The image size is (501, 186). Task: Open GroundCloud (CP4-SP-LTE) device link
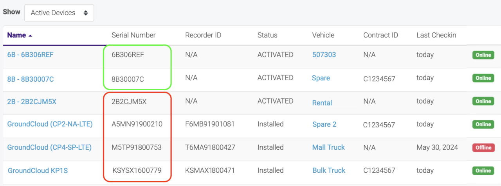pyautogui.click(x=49, y=147)
